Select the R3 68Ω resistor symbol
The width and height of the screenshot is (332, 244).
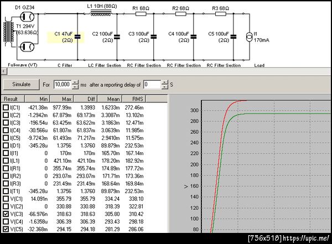pyautogui.click(x=221, y=14)
